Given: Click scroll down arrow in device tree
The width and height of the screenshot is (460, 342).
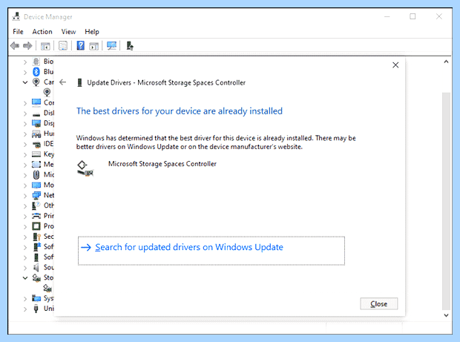Looking at the screenshot, I should tap(446, 315).
